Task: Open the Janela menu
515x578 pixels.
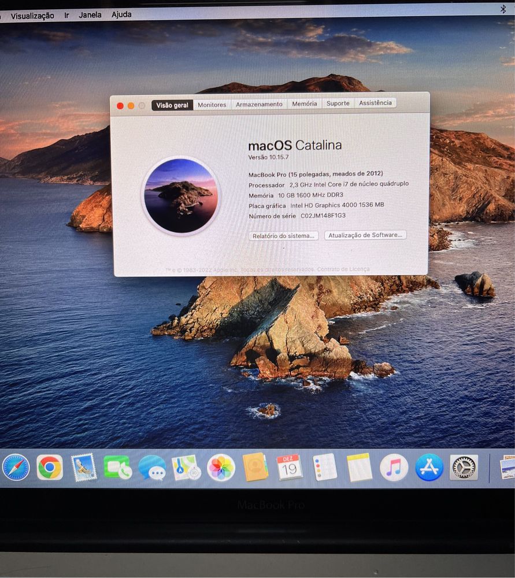Action: click(x=90, y=15)
